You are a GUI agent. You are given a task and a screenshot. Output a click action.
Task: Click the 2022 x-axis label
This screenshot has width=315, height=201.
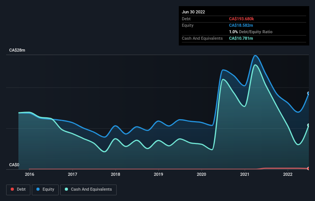(288, 174)
